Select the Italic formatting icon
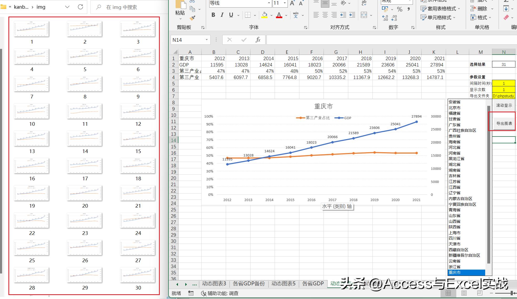517x299 pixels. [x=222, y=15]
